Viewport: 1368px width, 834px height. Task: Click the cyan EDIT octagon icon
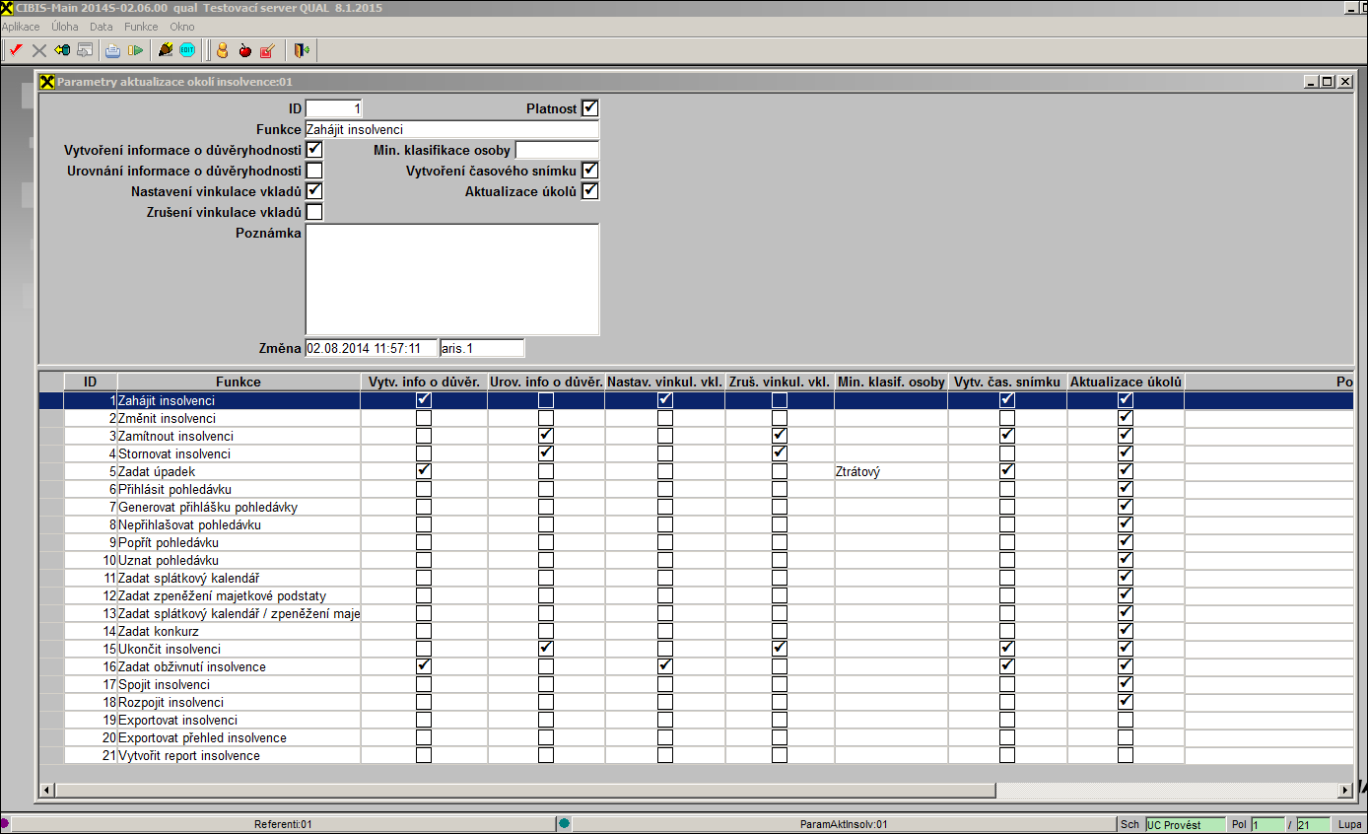(187, 50)
